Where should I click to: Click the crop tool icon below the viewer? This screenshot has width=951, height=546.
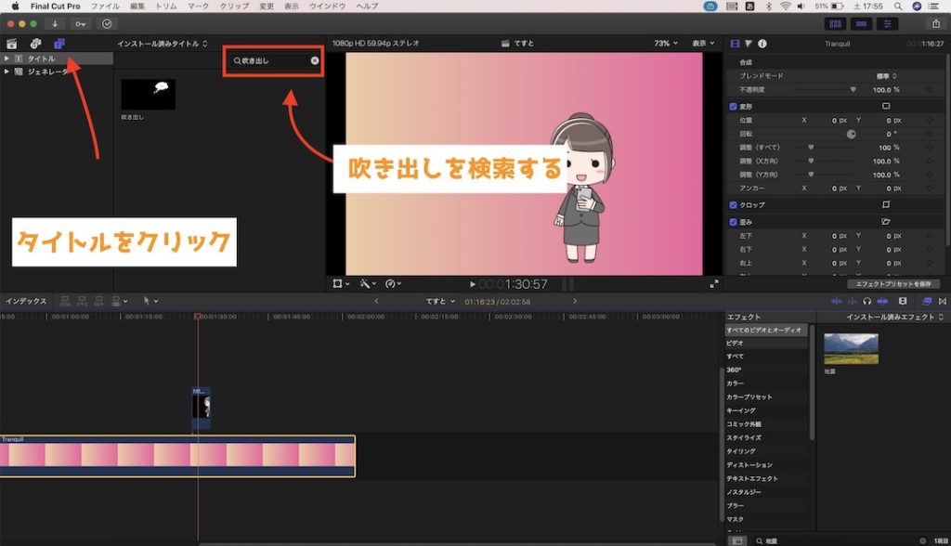pyautogui.click(x=336, y=283)
